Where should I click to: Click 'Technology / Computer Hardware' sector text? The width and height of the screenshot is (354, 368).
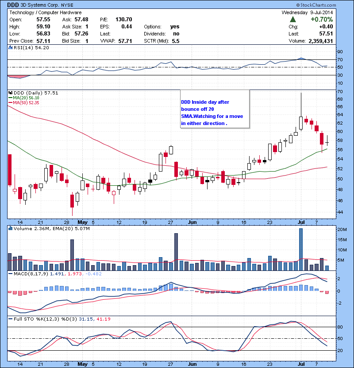(46, 12)
